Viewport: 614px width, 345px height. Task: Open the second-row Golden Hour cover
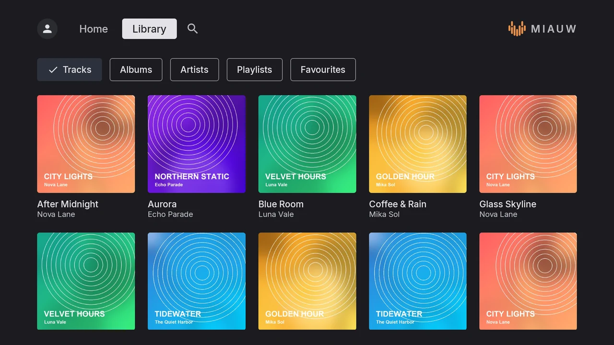(x=307, y=281)
